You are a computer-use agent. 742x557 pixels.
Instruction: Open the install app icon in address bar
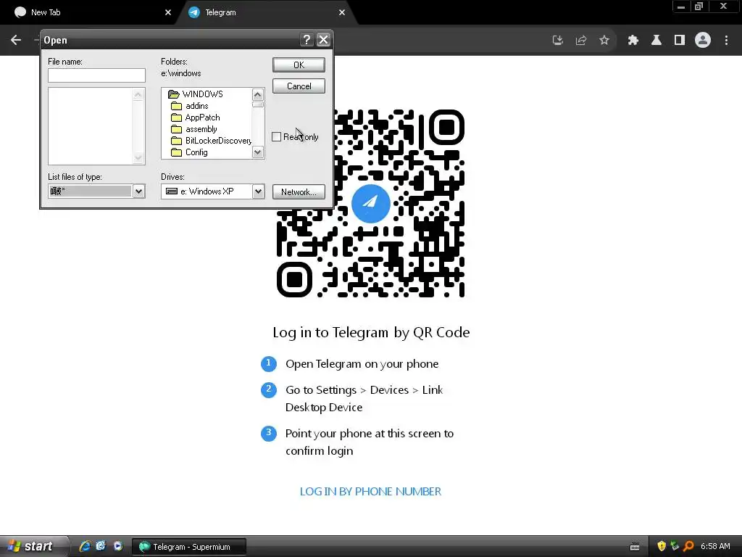coord(558,41)
